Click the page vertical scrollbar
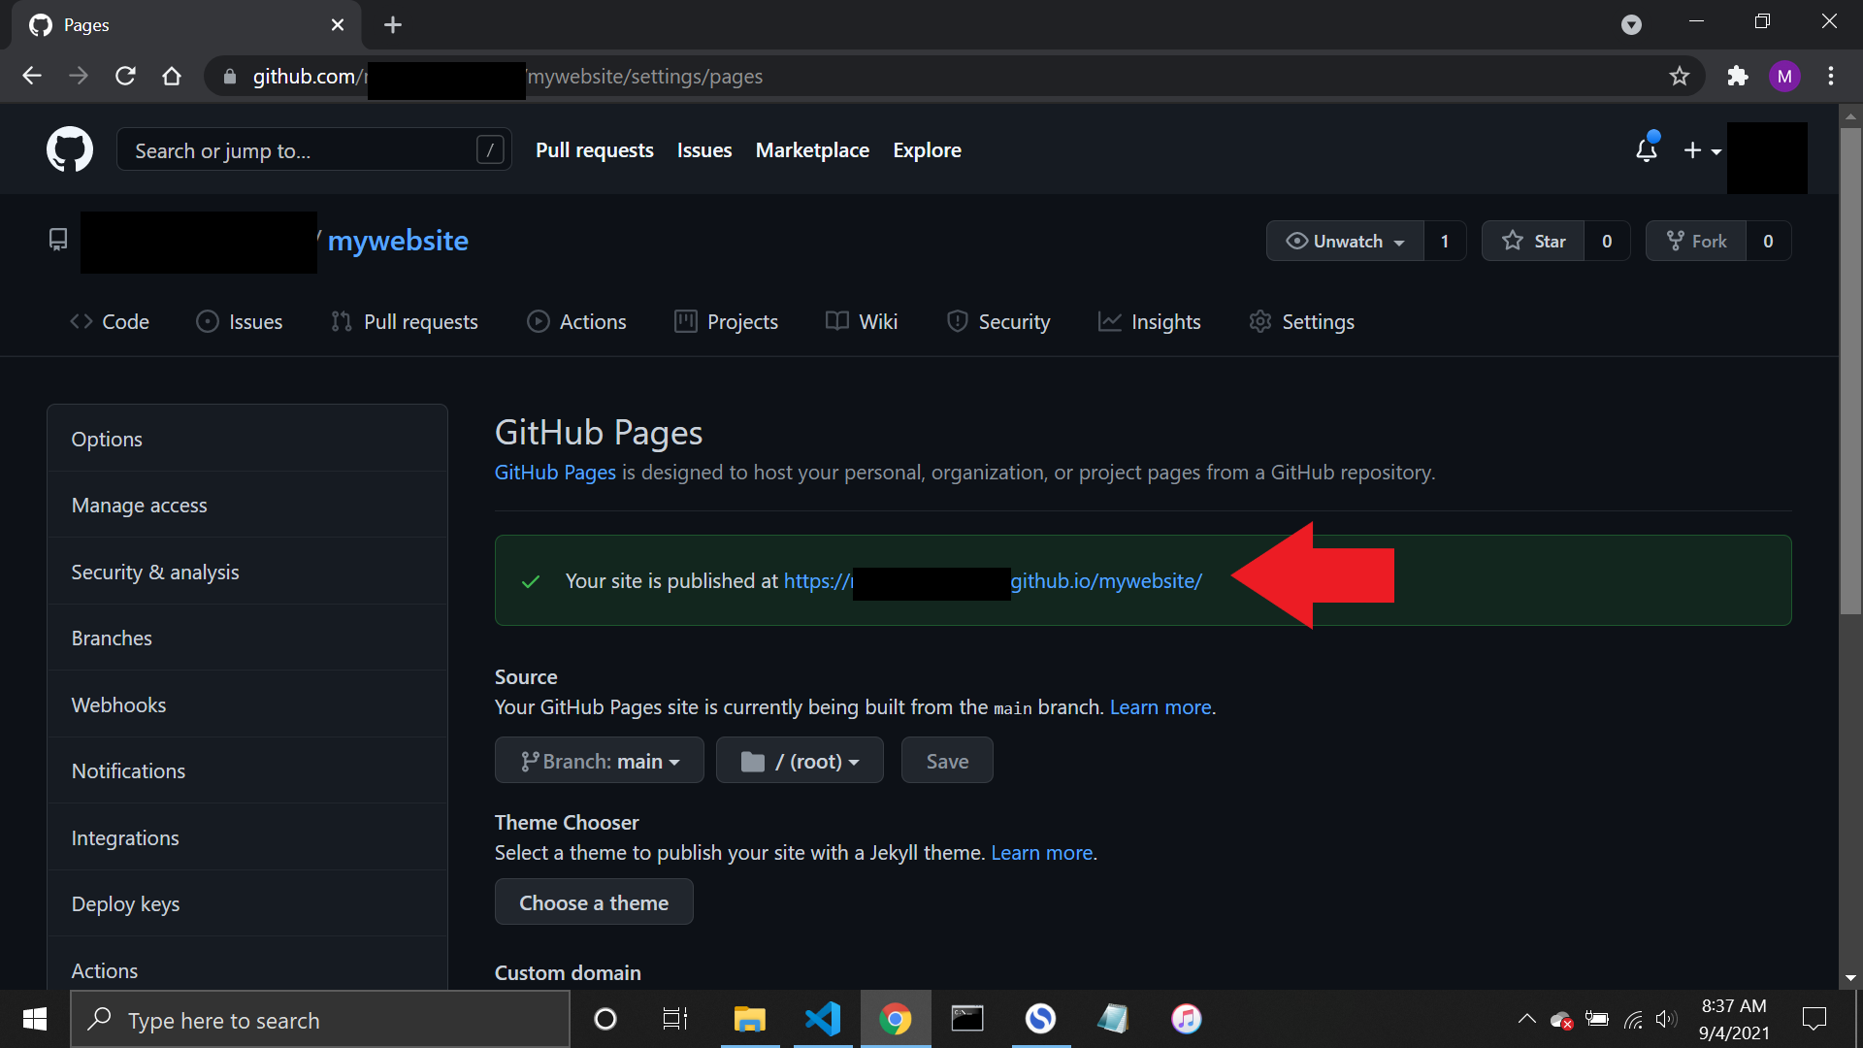This screenshot has width=1863, height=1048. 1850,369
